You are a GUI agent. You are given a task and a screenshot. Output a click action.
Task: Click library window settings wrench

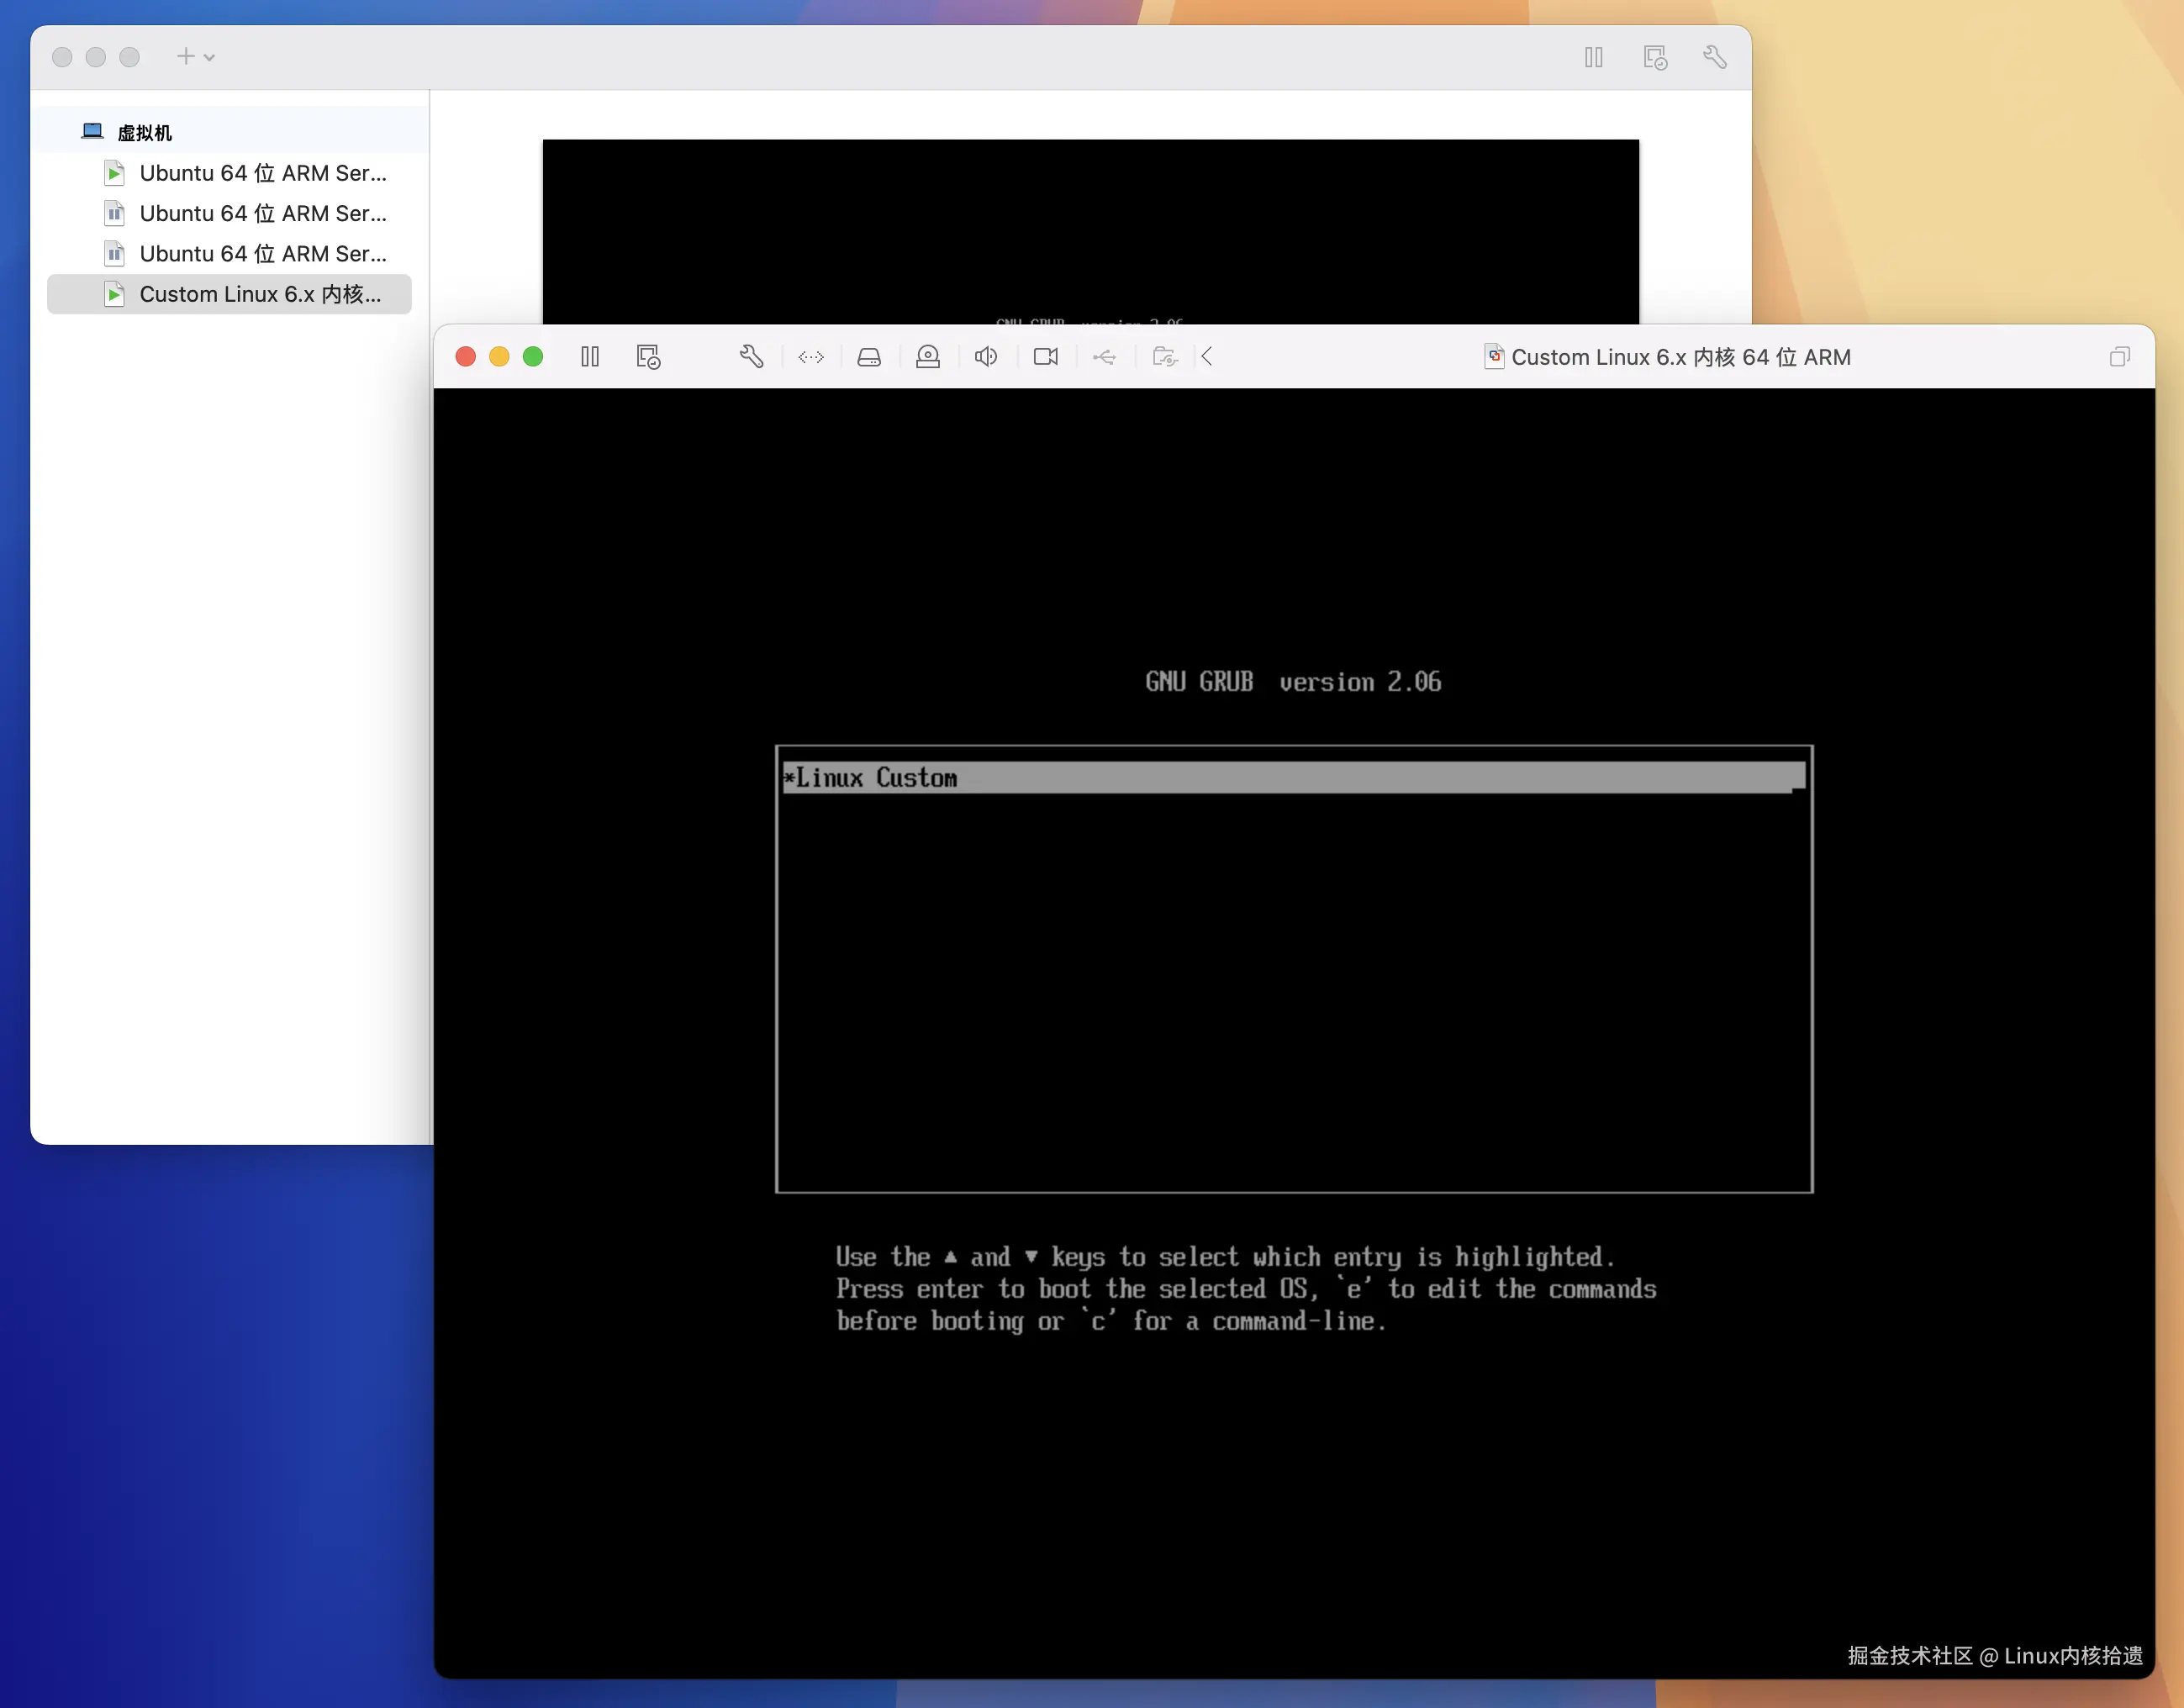tap(1714, 57)
